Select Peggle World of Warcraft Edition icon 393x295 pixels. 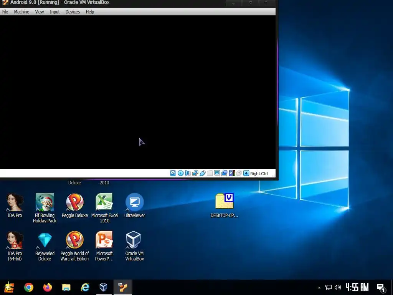[x=75, y=246]
